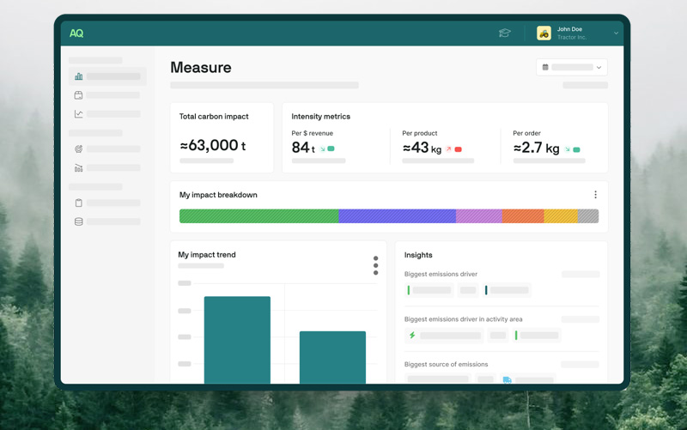Open My impact breakdown three-dot menu

pos(595,195)
